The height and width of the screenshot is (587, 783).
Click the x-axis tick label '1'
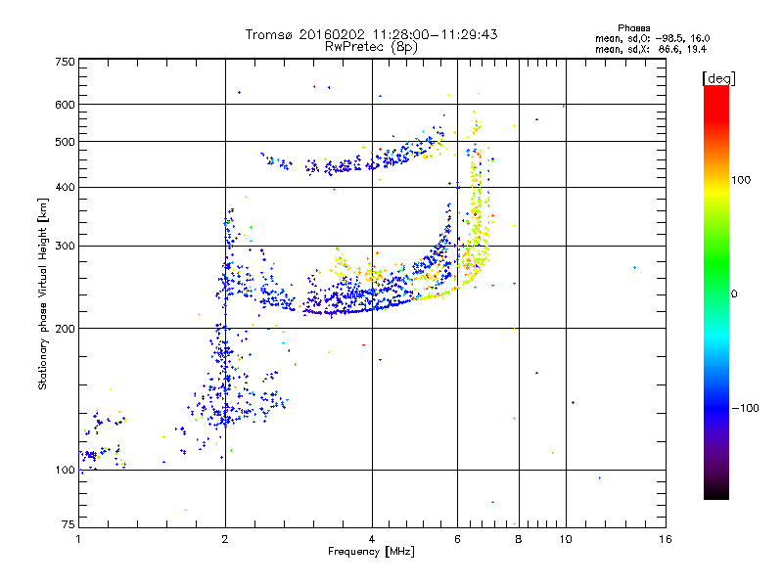tap(78, 539)
